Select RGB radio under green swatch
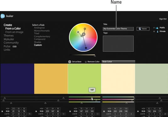Viewport: 168px width, 117px height. click(70, 111)
